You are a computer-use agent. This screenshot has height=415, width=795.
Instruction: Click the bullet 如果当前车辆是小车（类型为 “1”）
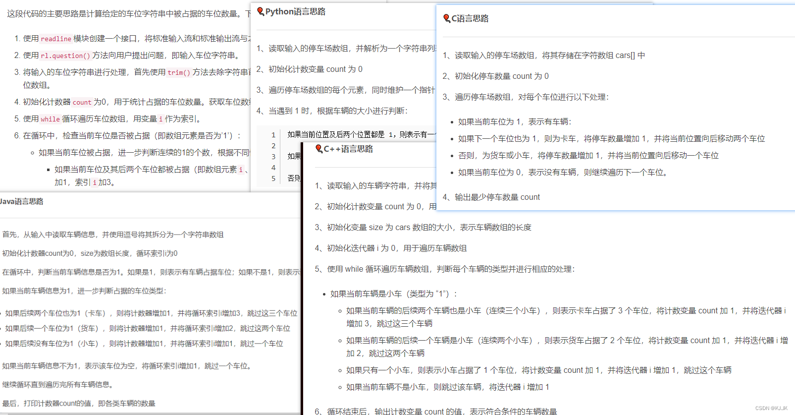(x=394, y=294)
